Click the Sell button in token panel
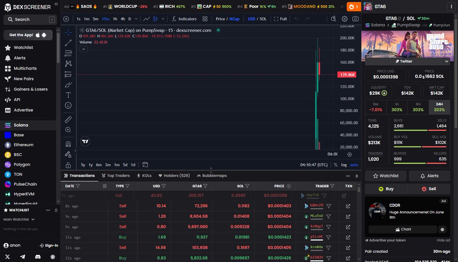 point(429,189)
